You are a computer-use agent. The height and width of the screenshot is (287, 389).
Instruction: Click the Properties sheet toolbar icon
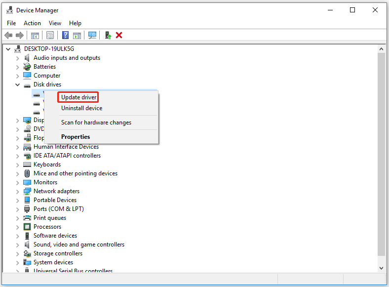tap(50, 36)
